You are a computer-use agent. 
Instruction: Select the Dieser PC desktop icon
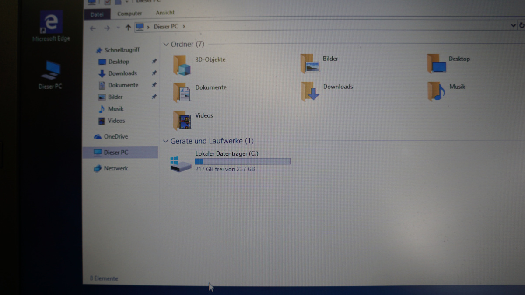[x=51, y=75]
